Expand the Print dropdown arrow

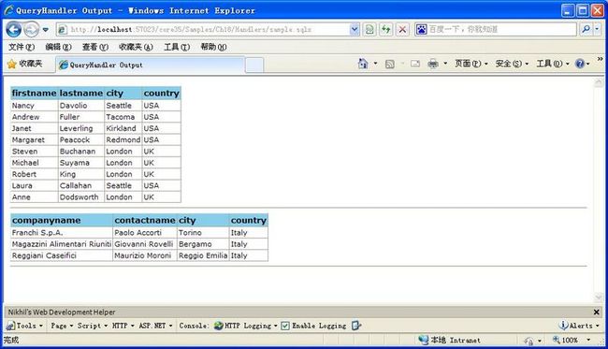pyautogui.click(x=445, y=64)
